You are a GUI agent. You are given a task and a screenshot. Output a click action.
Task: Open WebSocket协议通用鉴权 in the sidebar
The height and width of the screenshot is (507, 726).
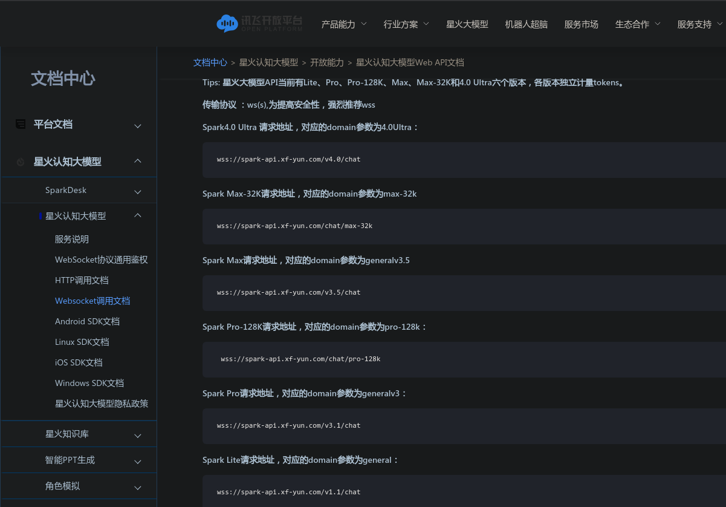(102, 260)
